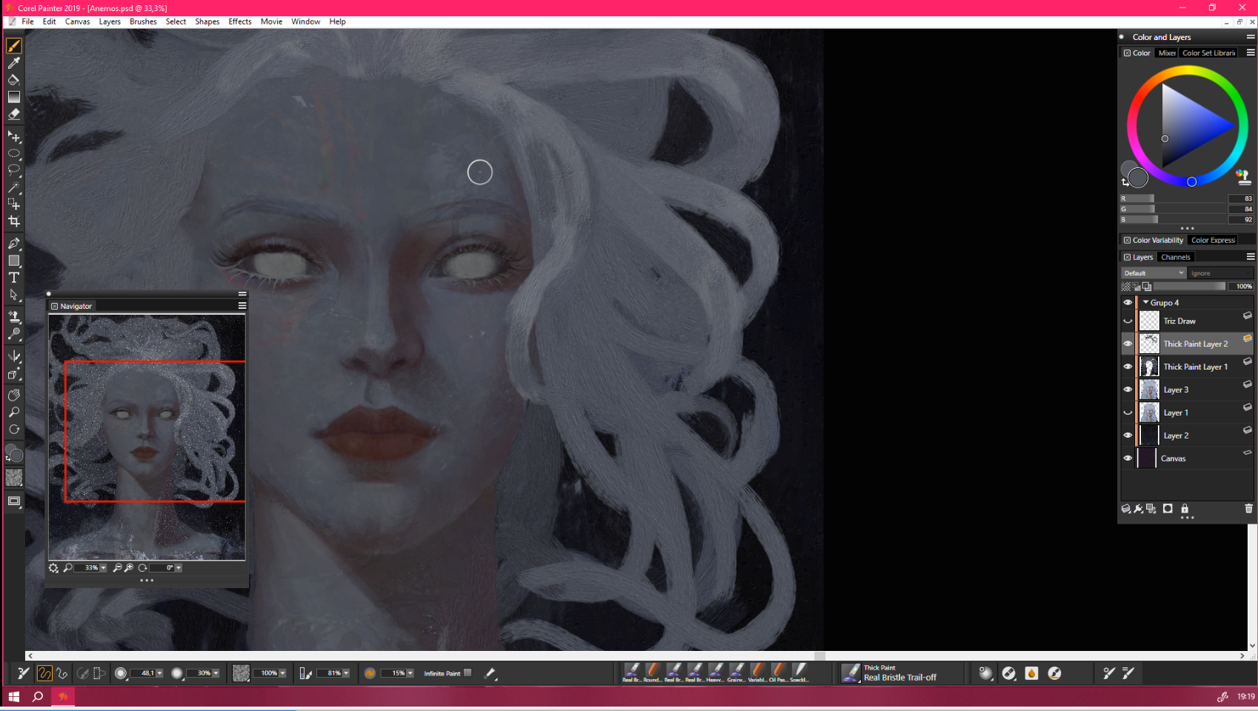Screen dimensions: 1258x711
Task: Open the Navigator rotation angle dropdown
Action: [179, 568]
